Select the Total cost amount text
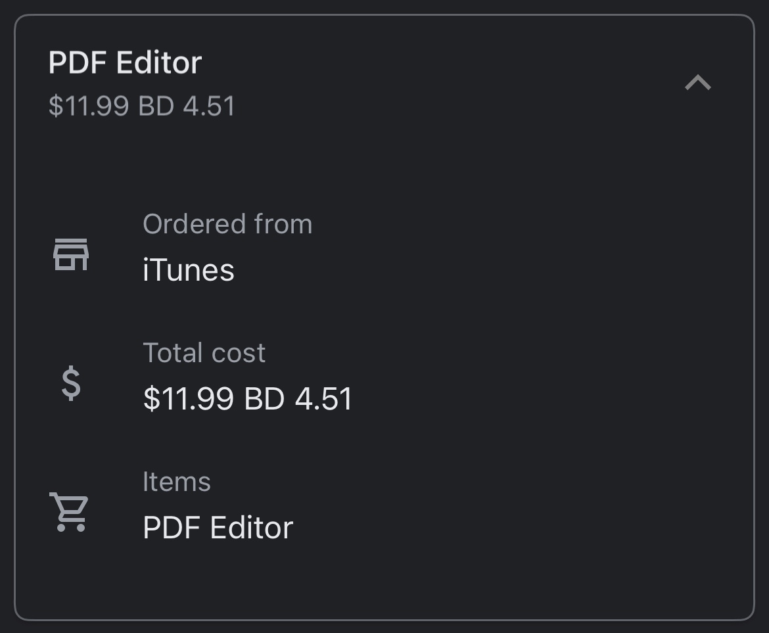Viewport: 769px width, 633px height. (x=248, y=398)
